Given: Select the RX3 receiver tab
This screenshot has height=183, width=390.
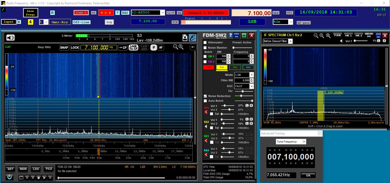Looking at the screenshot, I should (235, 67).
